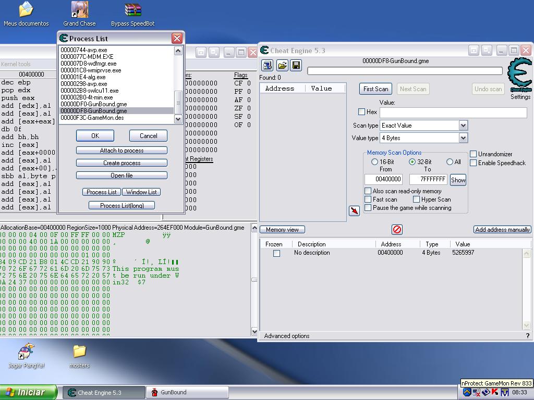The image size is (534, 400).
Task: Open the mosters folder on desktop
Action: 79,356
